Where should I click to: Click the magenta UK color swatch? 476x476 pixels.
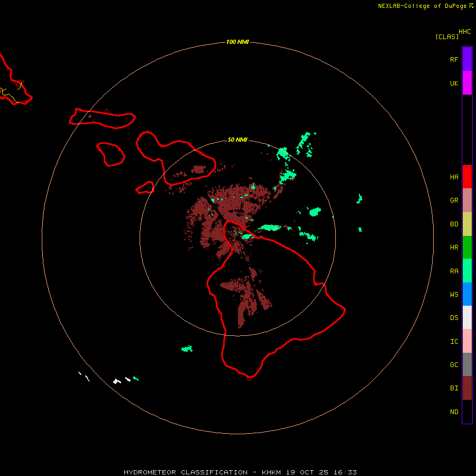pyautogui.click(x=467, y=83)
